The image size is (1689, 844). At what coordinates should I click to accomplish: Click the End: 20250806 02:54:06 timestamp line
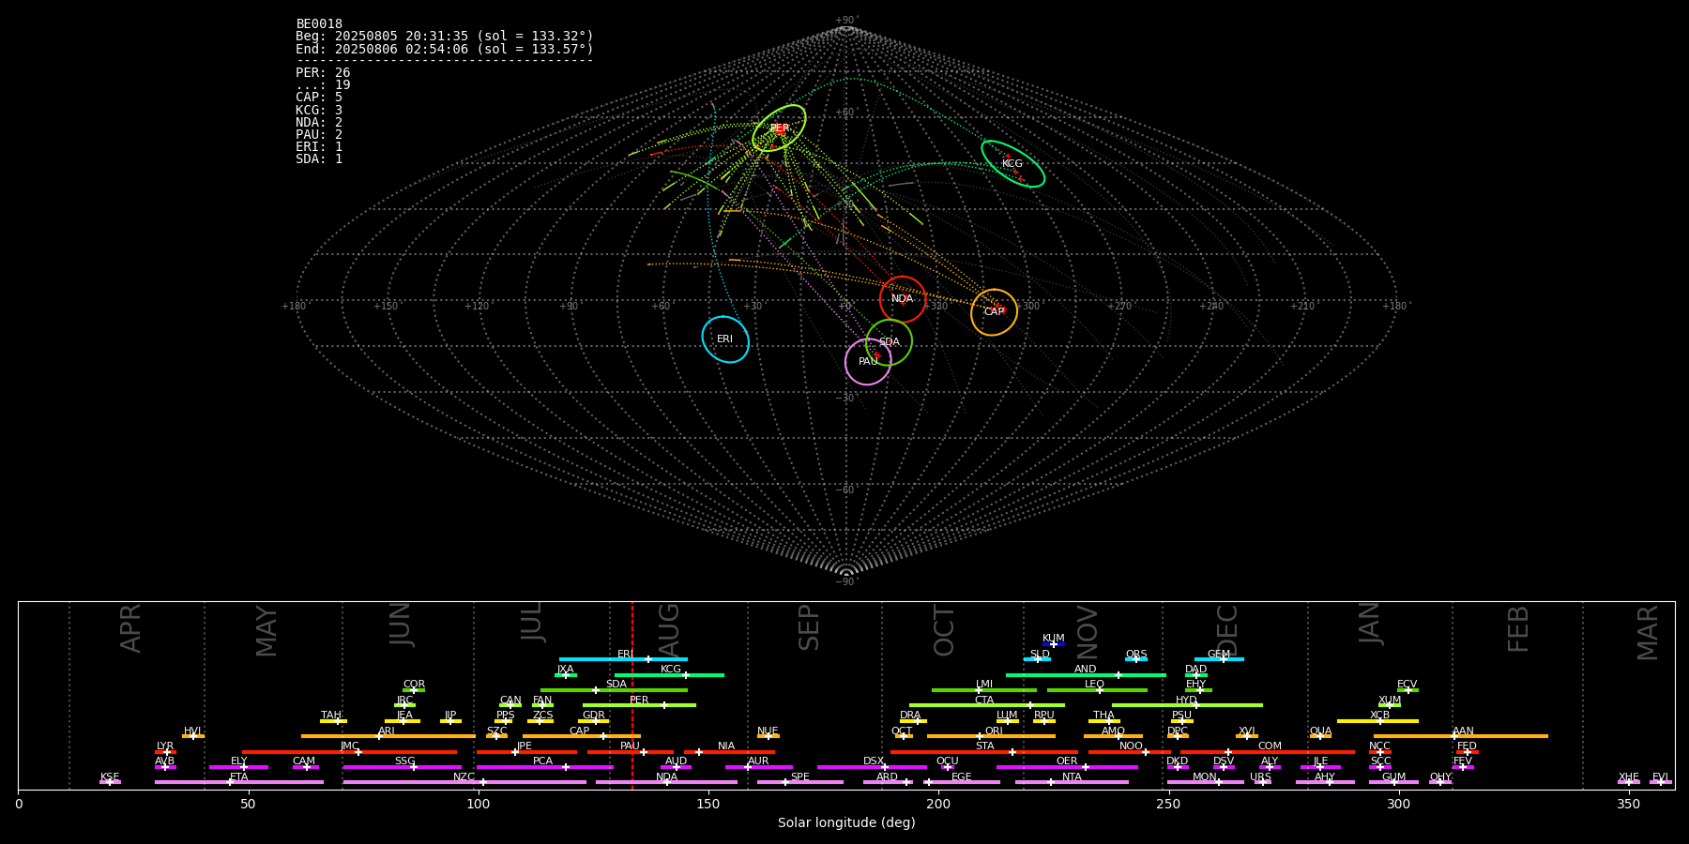[445, 49]
